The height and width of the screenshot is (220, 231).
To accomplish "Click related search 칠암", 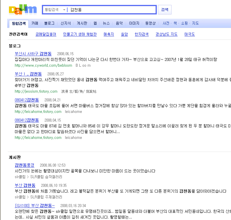I will [x=124, y=34].
